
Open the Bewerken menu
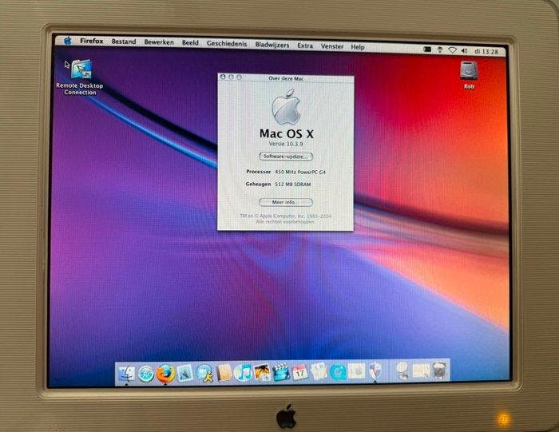pyautogui.click(x=159, y=42)
